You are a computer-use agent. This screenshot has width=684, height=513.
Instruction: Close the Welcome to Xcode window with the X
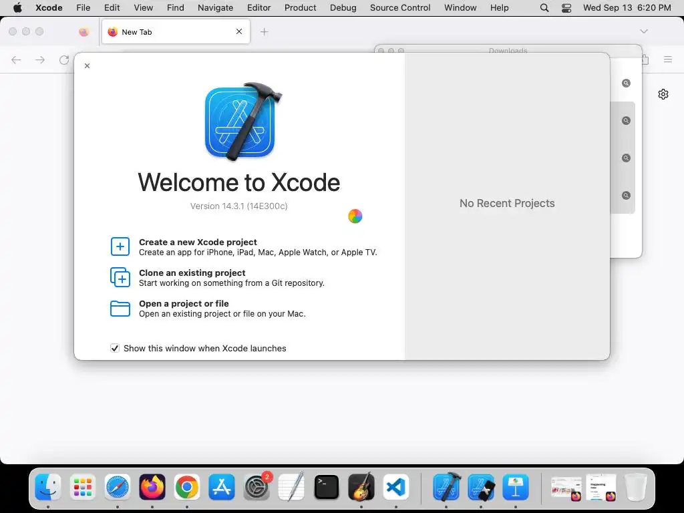[x=88, y=66]
